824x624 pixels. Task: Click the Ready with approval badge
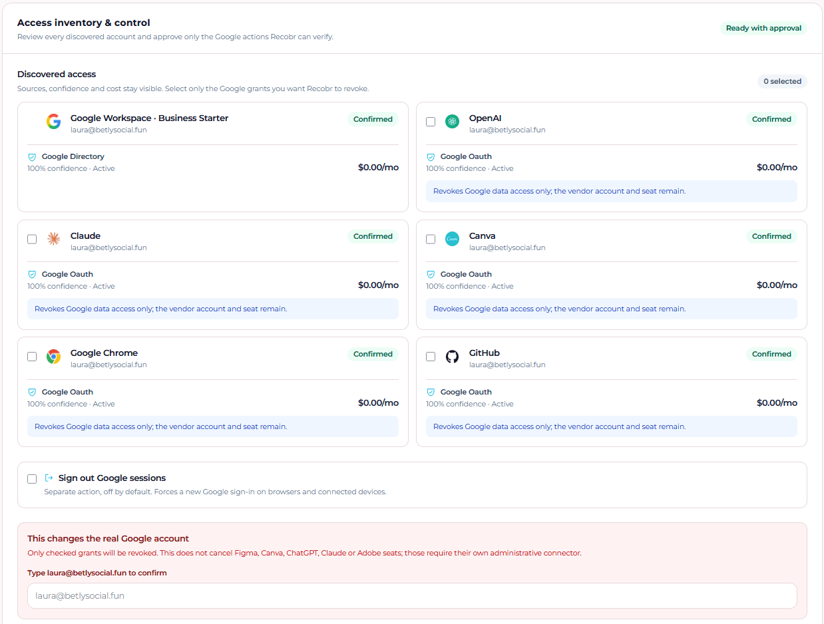coord(763,28)
